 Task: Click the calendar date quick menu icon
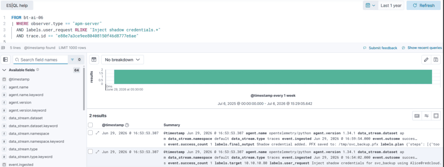[x=370, y=5]
